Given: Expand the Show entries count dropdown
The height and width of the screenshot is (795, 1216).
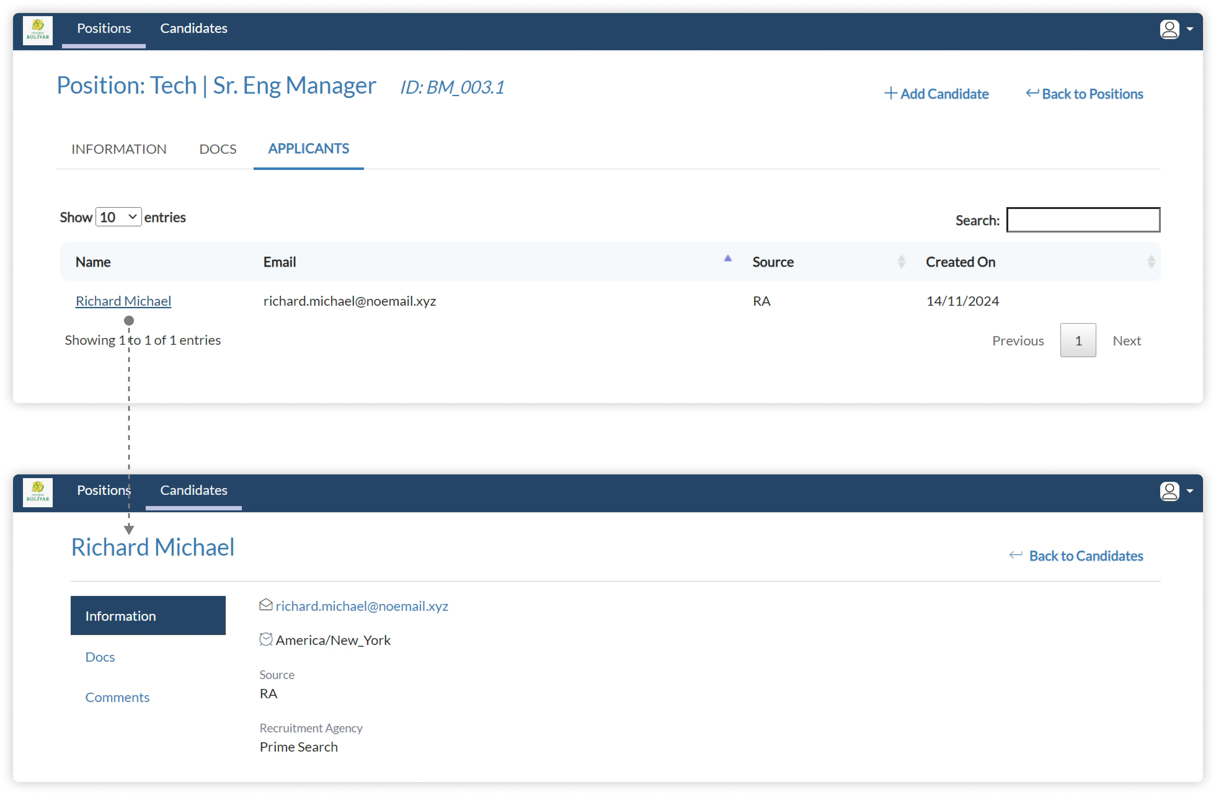Looking at the screenshot, I should (118, 217).
